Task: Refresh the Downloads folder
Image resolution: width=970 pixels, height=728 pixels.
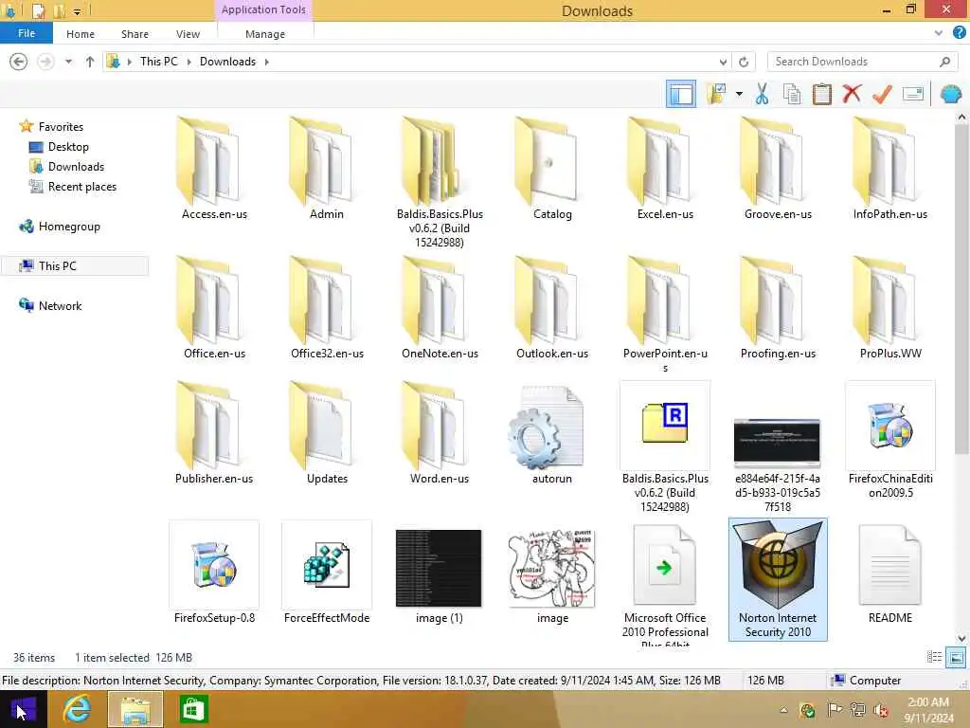Action: [x=744, y=62]
